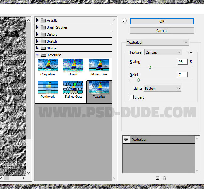Enable the Invert checkbox
The image size is (204, 189).
pyautogui.click(x=132, y=97)
